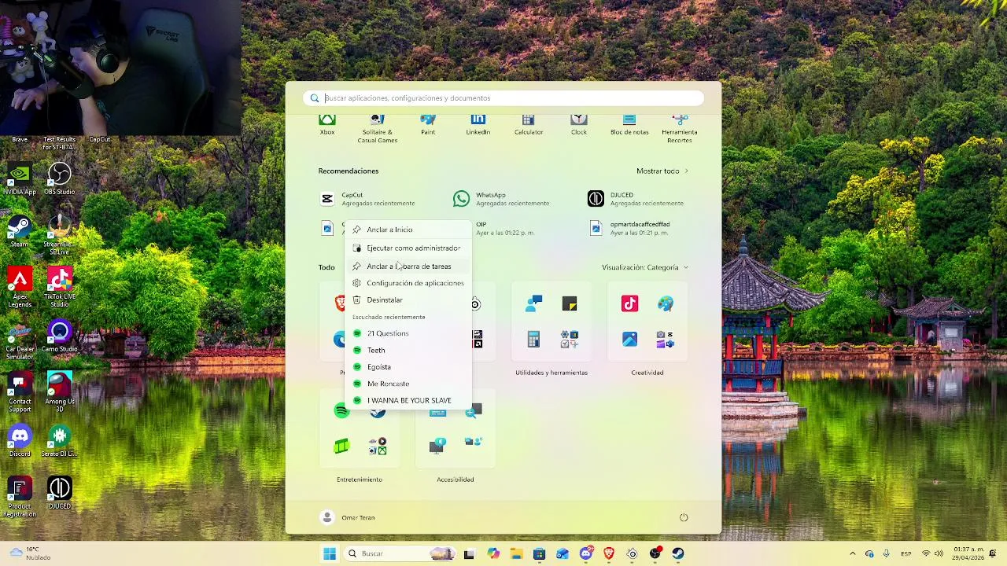Open OBS Studio desktop shortcut
The image size is (1007, 566).
[59, 180]
